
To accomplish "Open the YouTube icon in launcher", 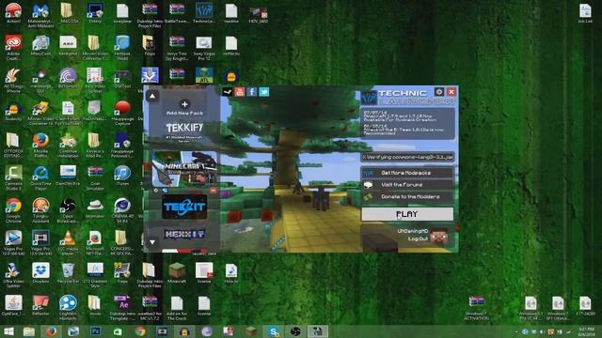I will 240,92.
